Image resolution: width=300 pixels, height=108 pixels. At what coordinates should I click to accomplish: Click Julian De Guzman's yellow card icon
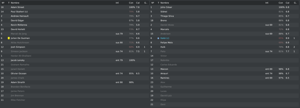point(8,38)
